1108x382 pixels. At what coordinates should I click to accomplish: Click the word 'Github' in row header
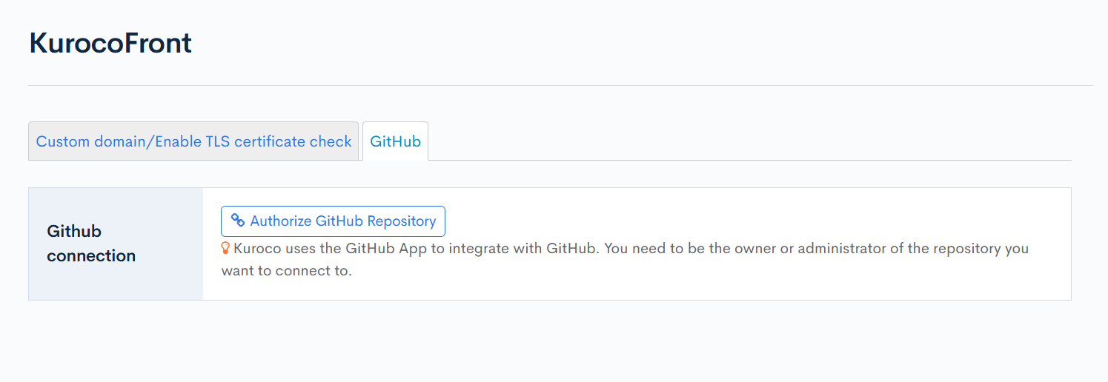[x=73, y=231]
